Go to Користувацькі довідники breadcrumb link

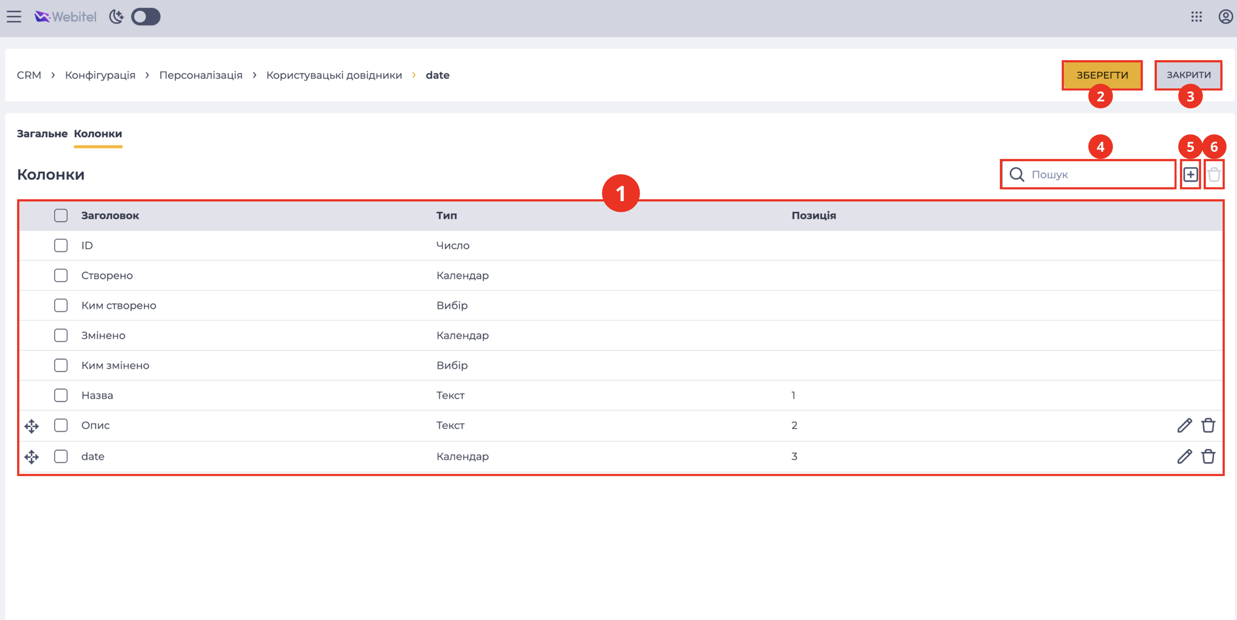click(334, 75)
